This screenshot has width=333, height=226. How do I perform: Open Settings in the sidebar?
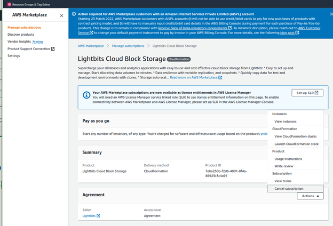click(x=14, y=55)
